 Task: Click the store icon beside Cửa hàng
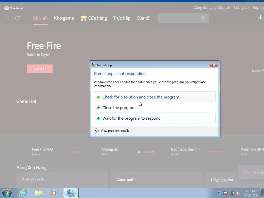[84, 18]
